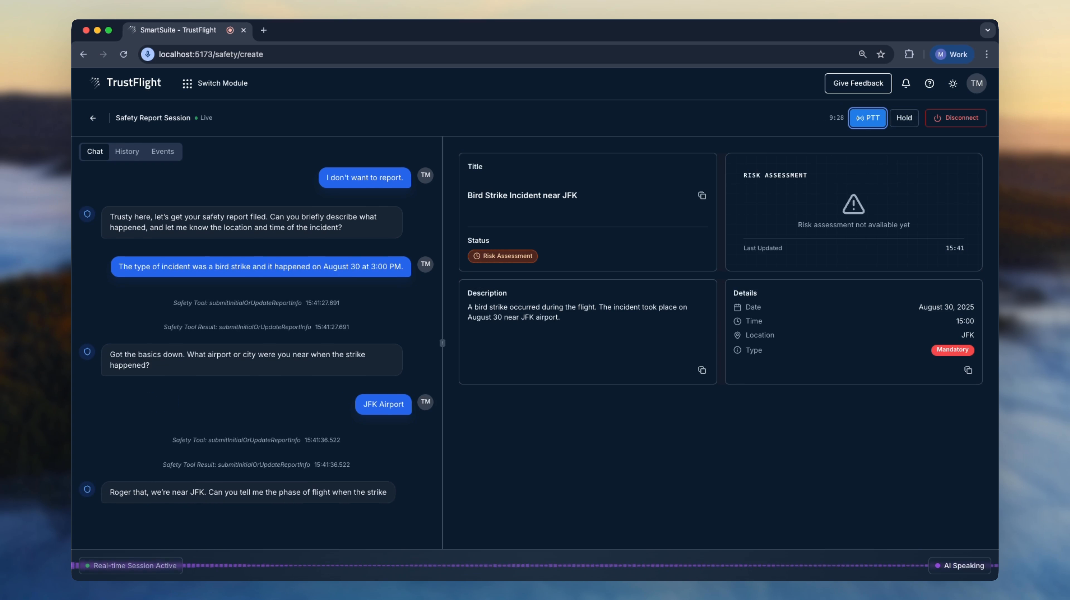The image size is (1070, 600).
Task: Open the help question-mark icon
Action: pos(929,83)
